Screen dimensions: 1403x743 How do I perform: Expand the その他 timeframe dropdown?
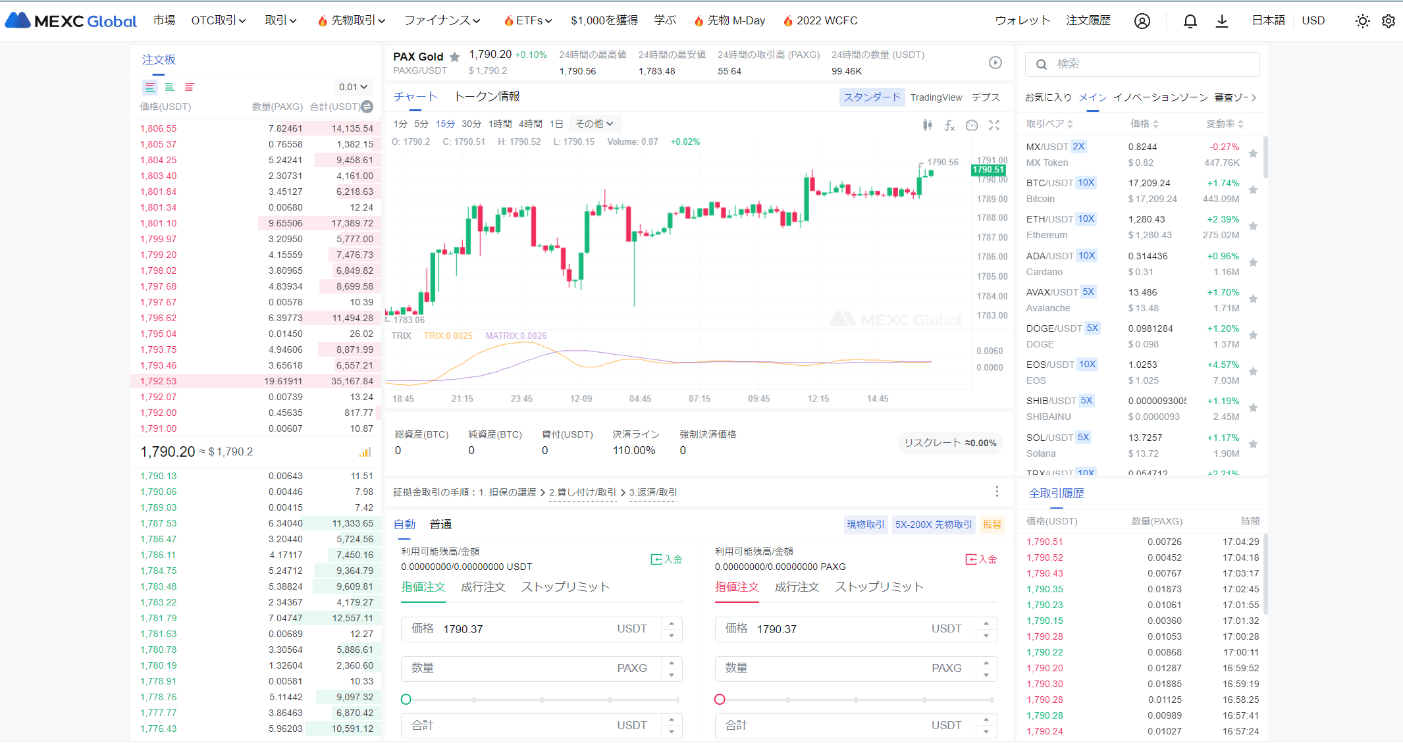click(594, 124)
